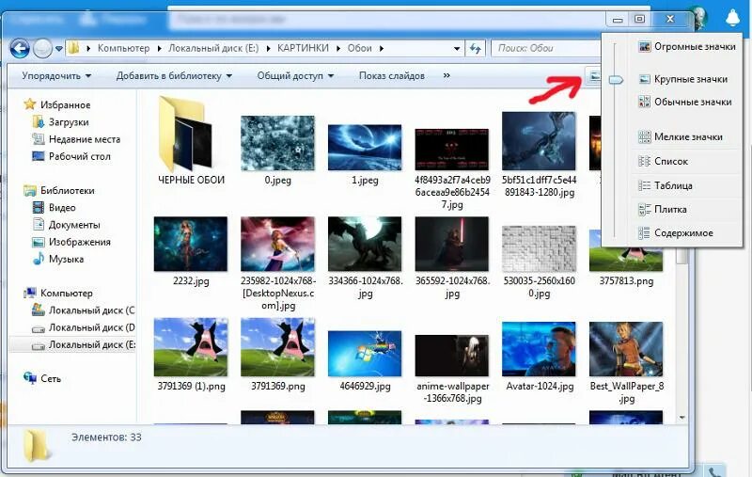Click the 3757813.png file name

tap(626, 280)
